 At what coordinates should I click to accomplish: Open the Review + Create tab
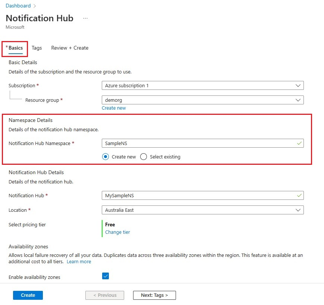[70, 48]
